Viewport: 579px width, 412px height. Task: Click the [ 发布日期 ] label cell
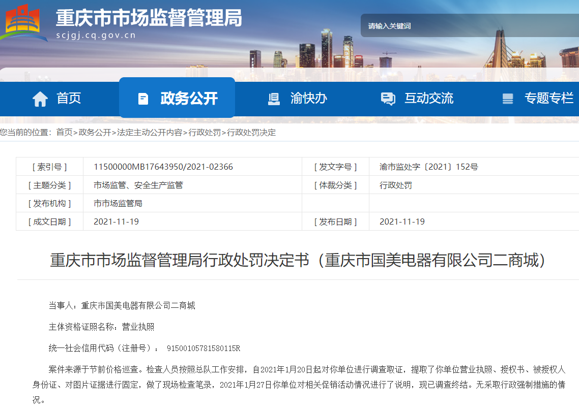coord(335,221)
